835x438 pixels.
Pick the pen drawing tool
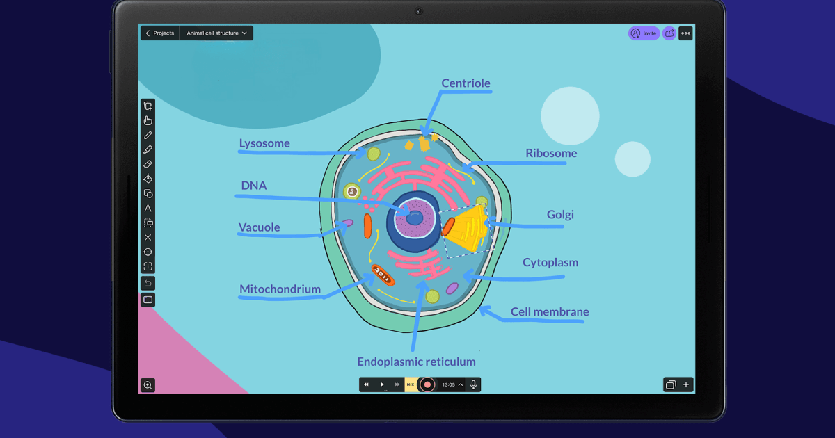148,135
